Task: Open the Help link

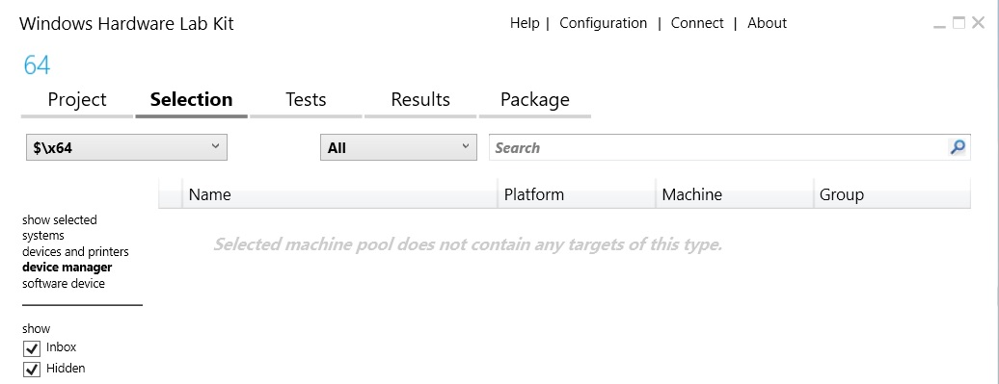Action: point(525,23)
